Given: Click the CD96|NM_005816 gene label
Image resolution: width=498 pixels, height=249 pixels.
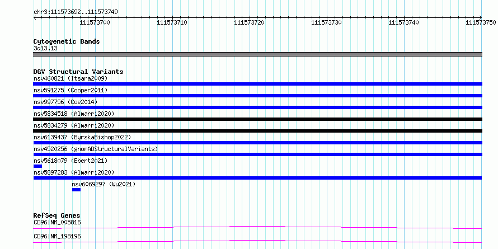Looking at the screenshot, I should (x=57, y=222).
